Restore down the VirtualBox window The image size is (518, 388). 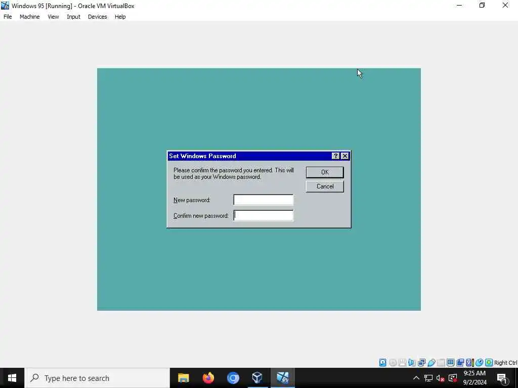482,5
